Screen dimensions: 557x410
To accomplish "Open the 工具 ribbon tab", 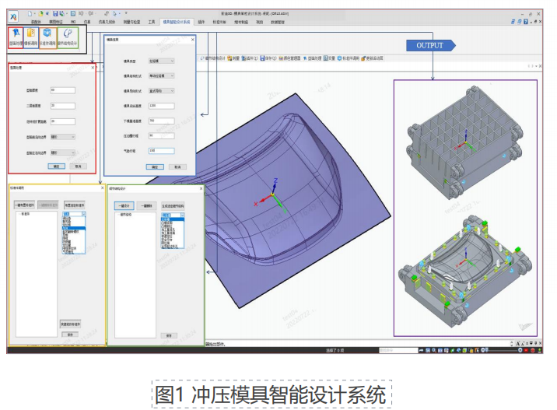I will click(151, 23).
